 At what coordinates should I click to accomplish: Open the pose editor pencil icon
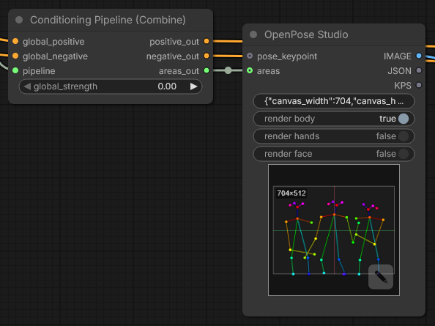(381, 277)
